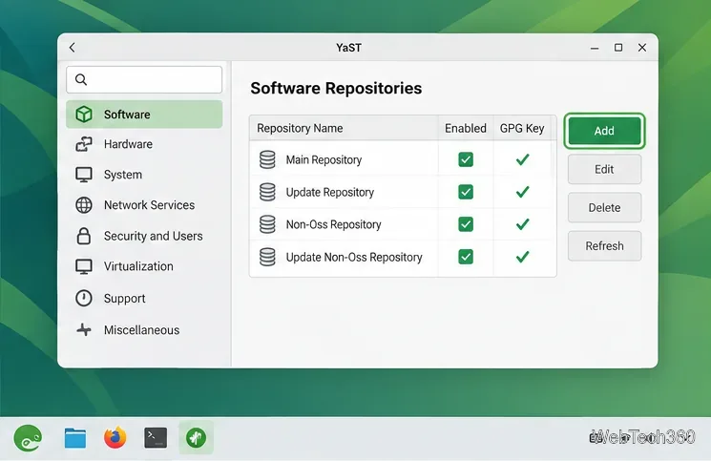Open the terminal from the taskbar
711x461 pixels.
[156, 438]
